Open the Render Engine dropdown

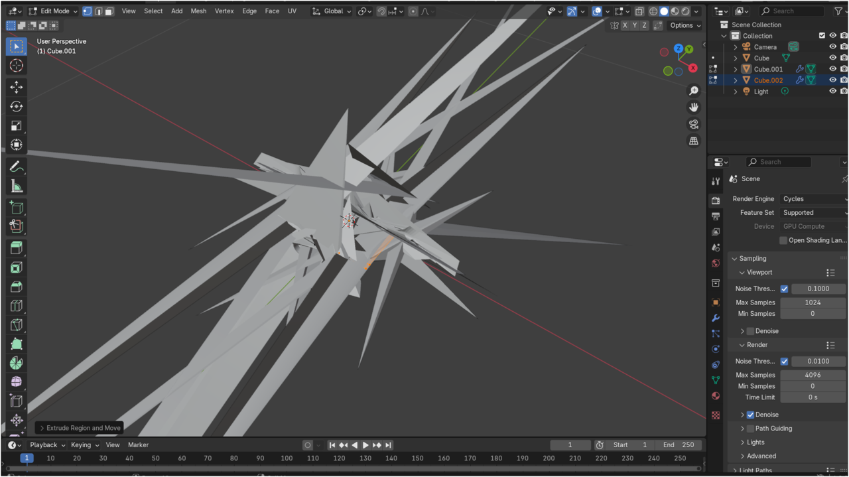click(814, 199)
